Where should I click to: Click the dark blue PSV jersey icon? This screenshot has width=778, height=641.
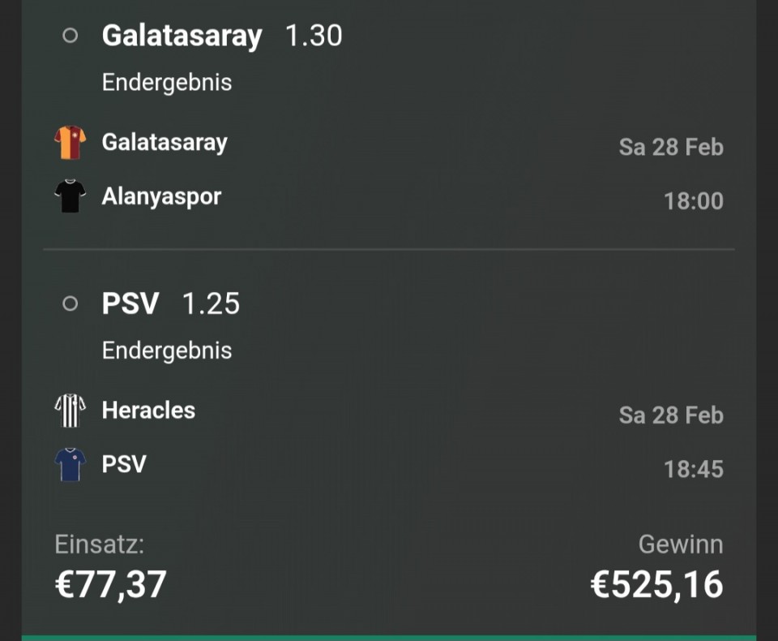click(x=70, y=464)
